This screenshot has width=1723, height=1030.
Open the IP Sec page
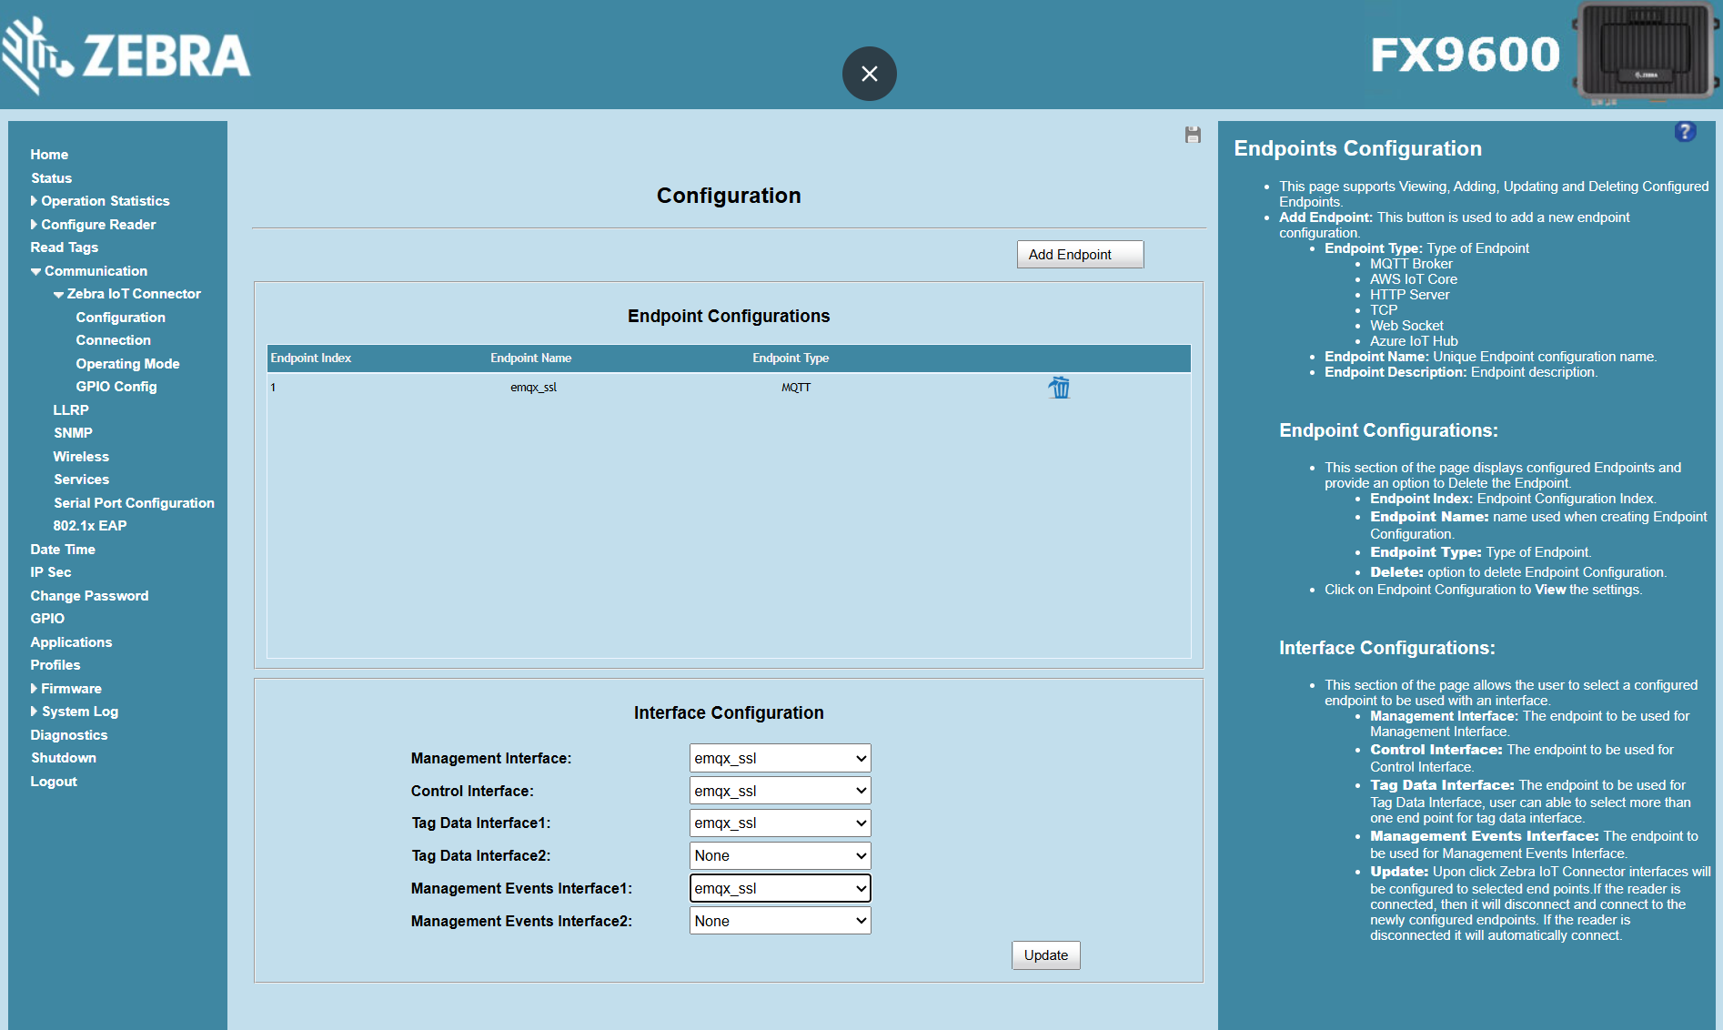pos(50,572)
